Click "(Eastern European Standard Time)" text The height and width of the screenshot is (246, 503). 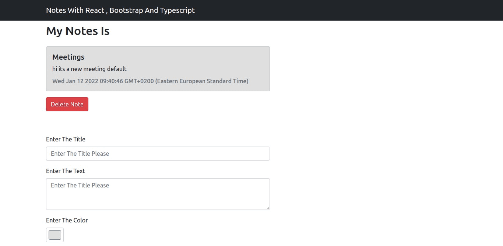(202, 81)
